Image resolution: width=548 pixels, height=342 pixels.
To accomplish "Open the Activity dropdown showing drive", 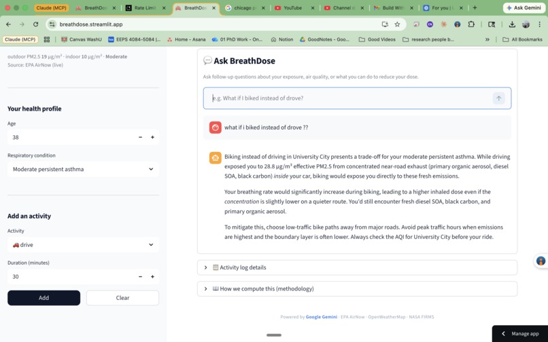I will pos(83,245).
